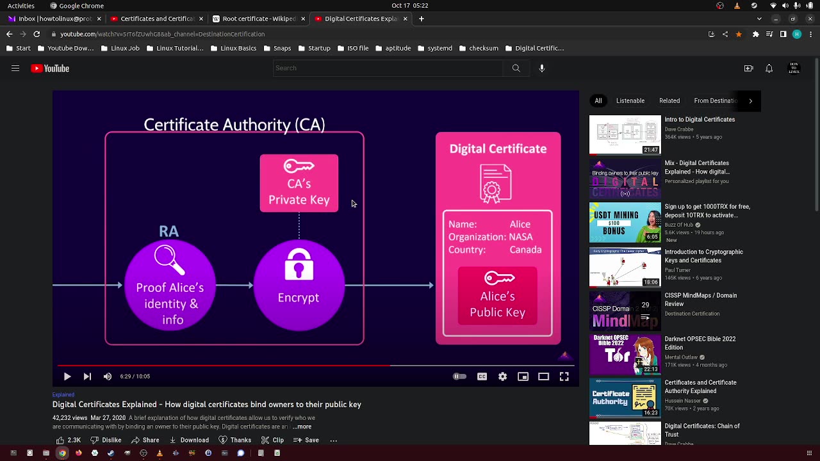Open the three-dot more actions menu
This screenshot has height=461, width=820.
[x=333, y=440]
